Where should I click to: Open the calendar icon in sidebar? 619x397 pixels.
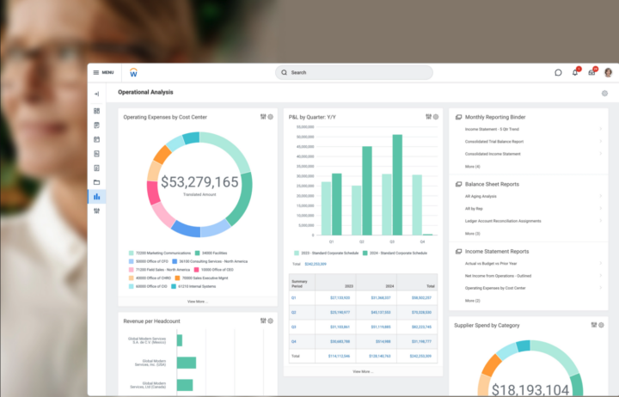pos(96,139)
